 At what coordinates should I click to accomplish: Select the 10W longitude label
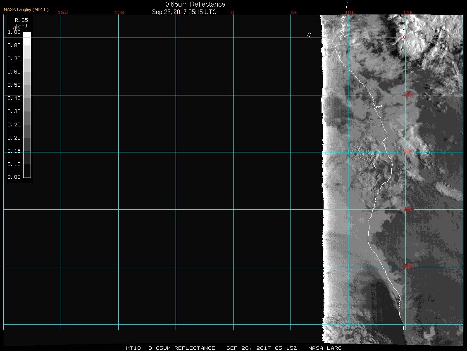tap(119, 12)
